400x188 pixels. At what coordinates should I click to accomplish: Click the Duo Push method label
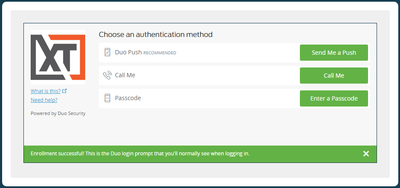click(x=128, y=53)
